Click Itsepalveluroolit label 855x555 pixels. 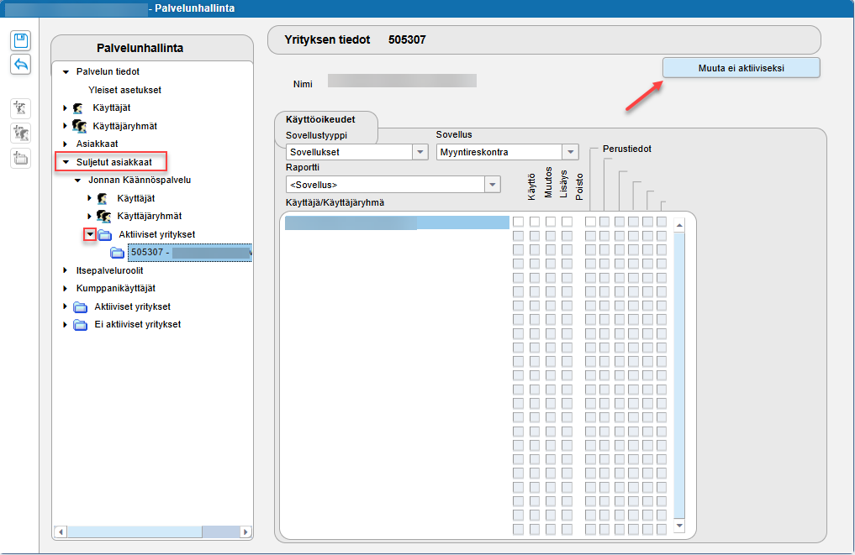(x=109, y=270)
